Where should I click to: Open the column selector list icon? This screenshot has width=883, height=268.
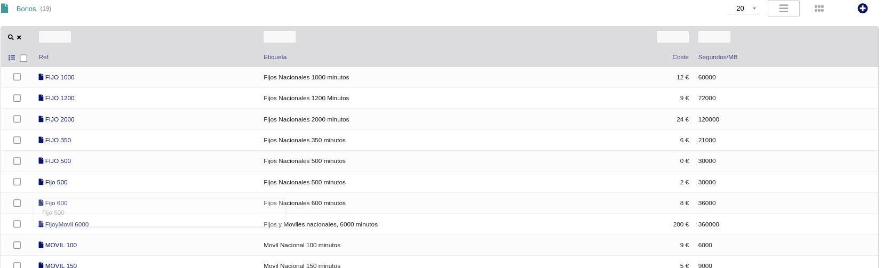coord(12,58)
